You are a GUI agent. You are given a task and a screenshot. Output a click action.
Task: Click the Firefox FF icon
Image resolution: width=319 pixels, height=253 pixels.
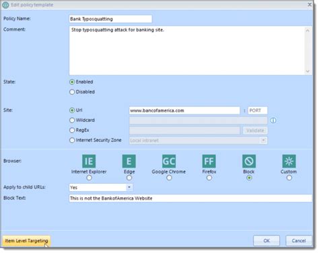tap(209, 161)
